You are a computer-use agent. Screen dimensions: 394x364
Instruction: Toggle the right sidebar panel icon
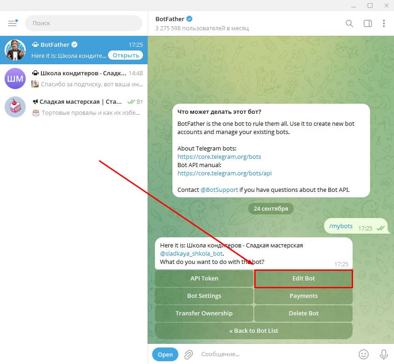368,23
